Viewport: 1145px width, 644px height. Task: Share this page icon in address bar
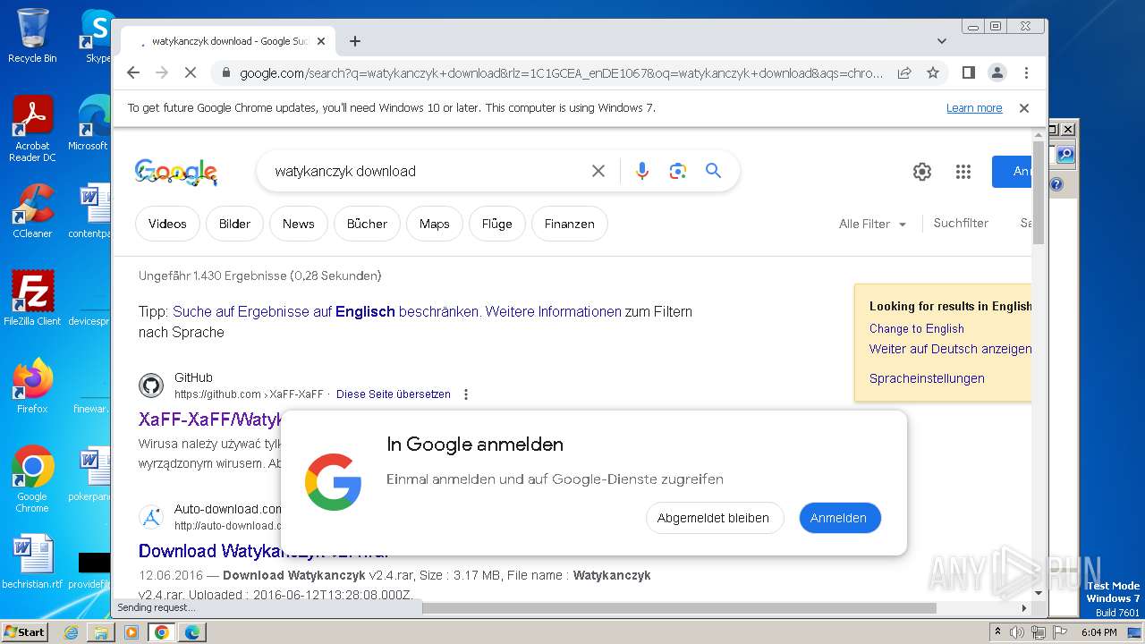(904, 72)
